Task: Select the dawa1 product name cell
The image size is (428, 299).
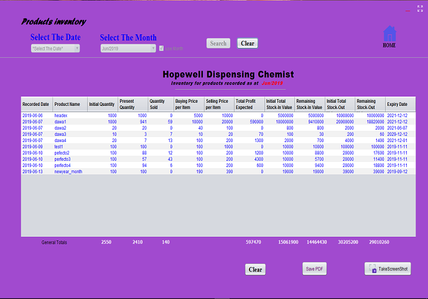Action: pyautogui.click(x=60, y=121)
